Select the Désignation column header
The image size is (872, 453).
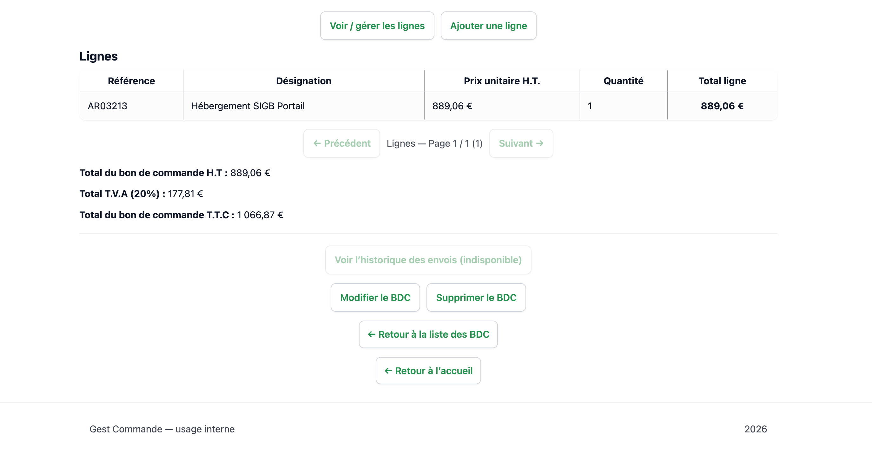(x=303, y=81)
